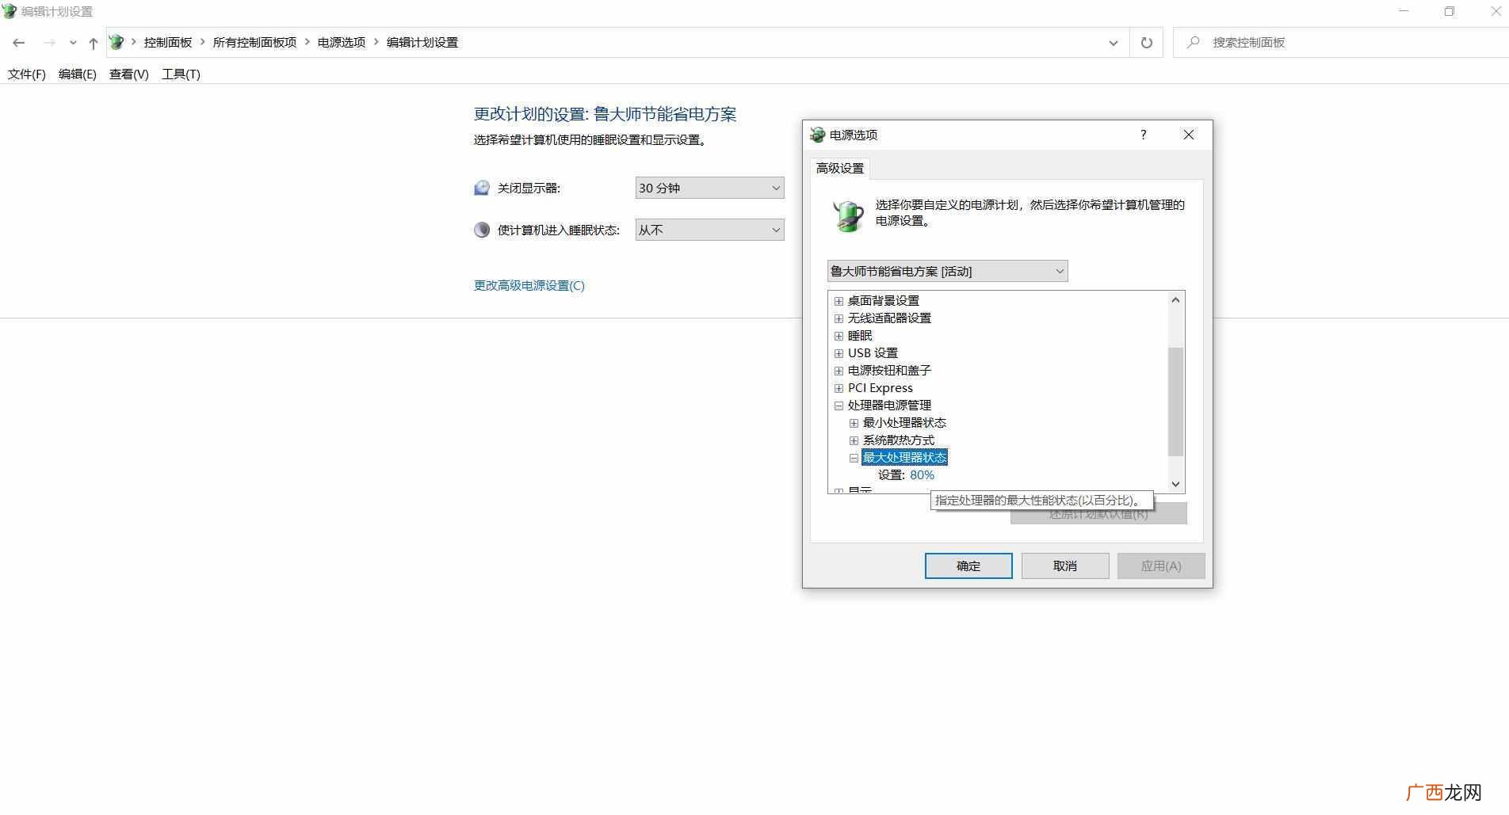Select the 编辑计划设置 breadcrumb
This screenshot has height=815, width=1509.
click(422, 43)
